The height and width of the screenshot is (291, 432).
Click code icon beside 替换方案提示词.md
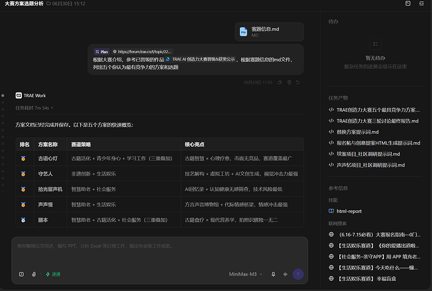click(331, 131)
